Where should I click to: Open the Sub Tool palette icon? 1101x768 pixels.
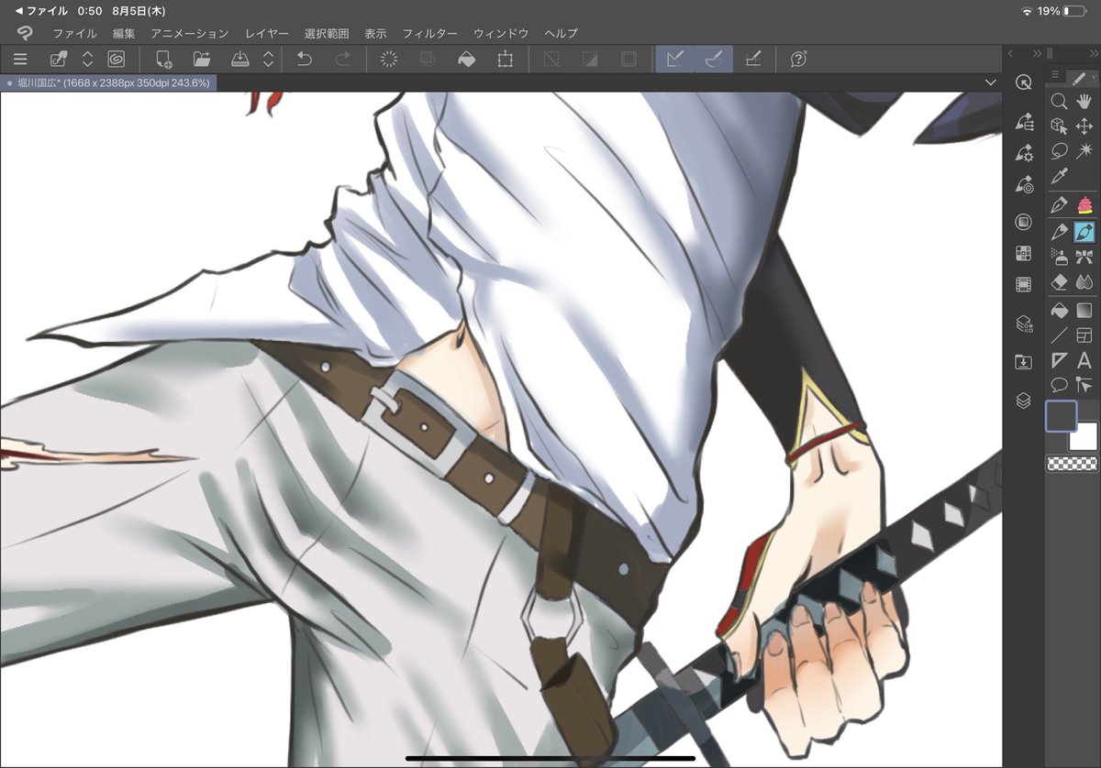(x=1024, y=122)
